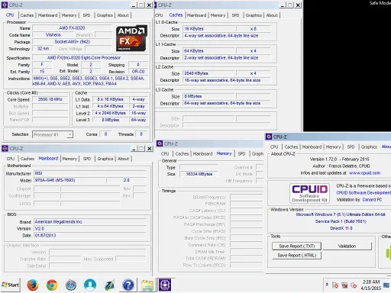Open Caches tab in the About CPU-Z window

click(x=291, y=147)
